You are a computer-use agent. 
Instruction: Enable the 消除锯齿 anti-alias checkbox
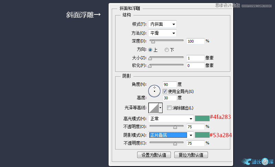point(169,108)
